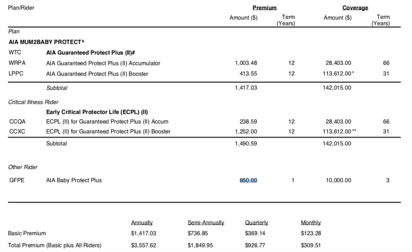Click the WTC plan code
This screenshot has height=252, width=412.
pos(15,53)
